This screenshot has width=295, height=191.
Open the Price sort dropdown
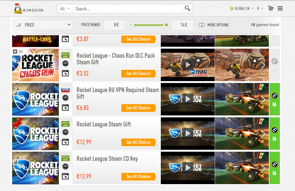43,25
